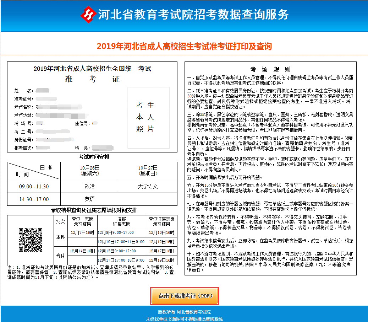368x322 pixels.
Task: Click rule 二 starting with 凭《准考证》和有效居民身份证
Action: pos(270,99)
